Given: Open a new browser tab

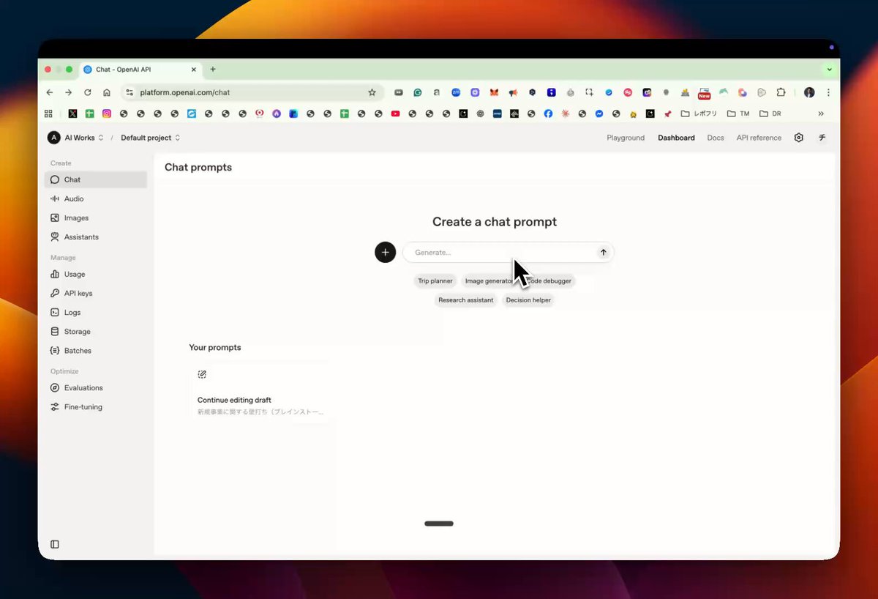Looking at the screenshot, I should point(213,70).
